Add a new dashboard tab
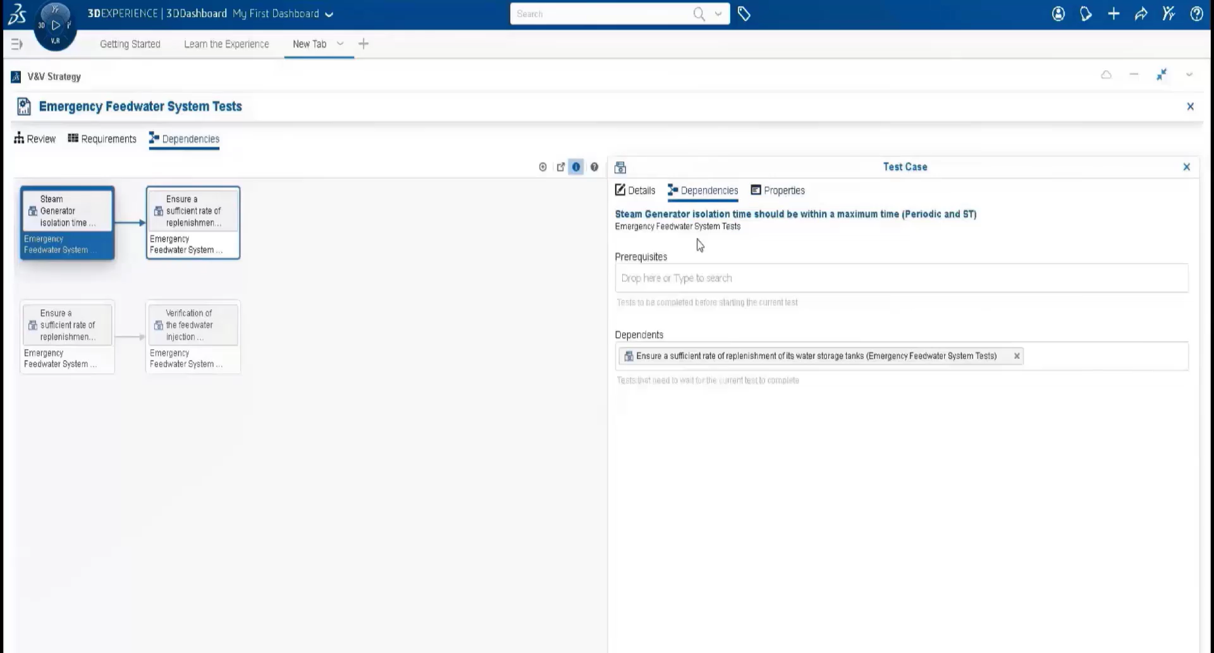The image size is (1214, 653). click(x=364, y=44)
